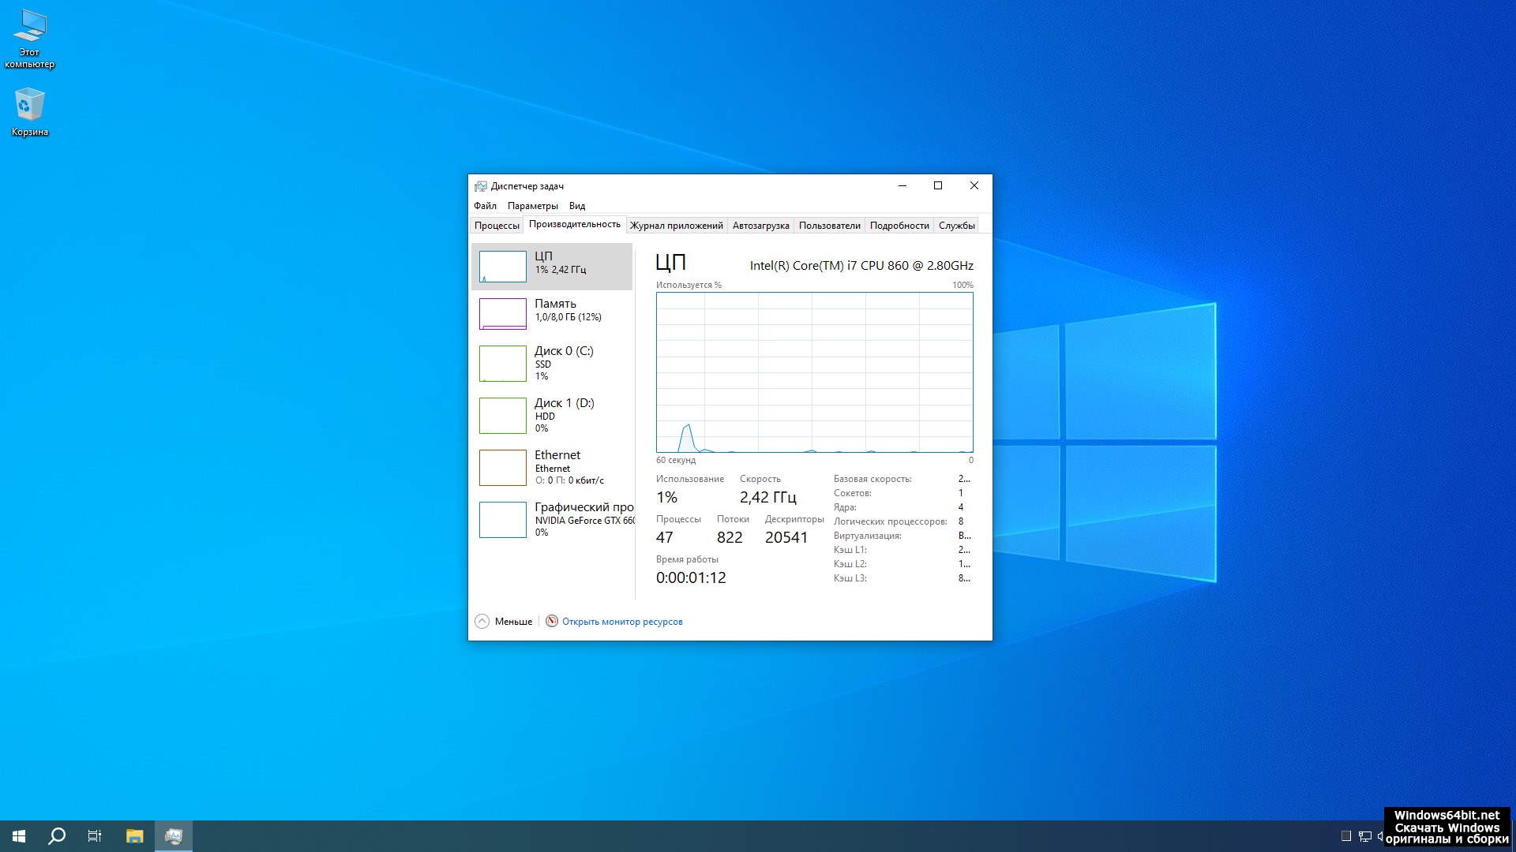Select the NVIDIA GeForce GPU graph item
Screen dimensions: 1516x852
click(x=551, y=519)
